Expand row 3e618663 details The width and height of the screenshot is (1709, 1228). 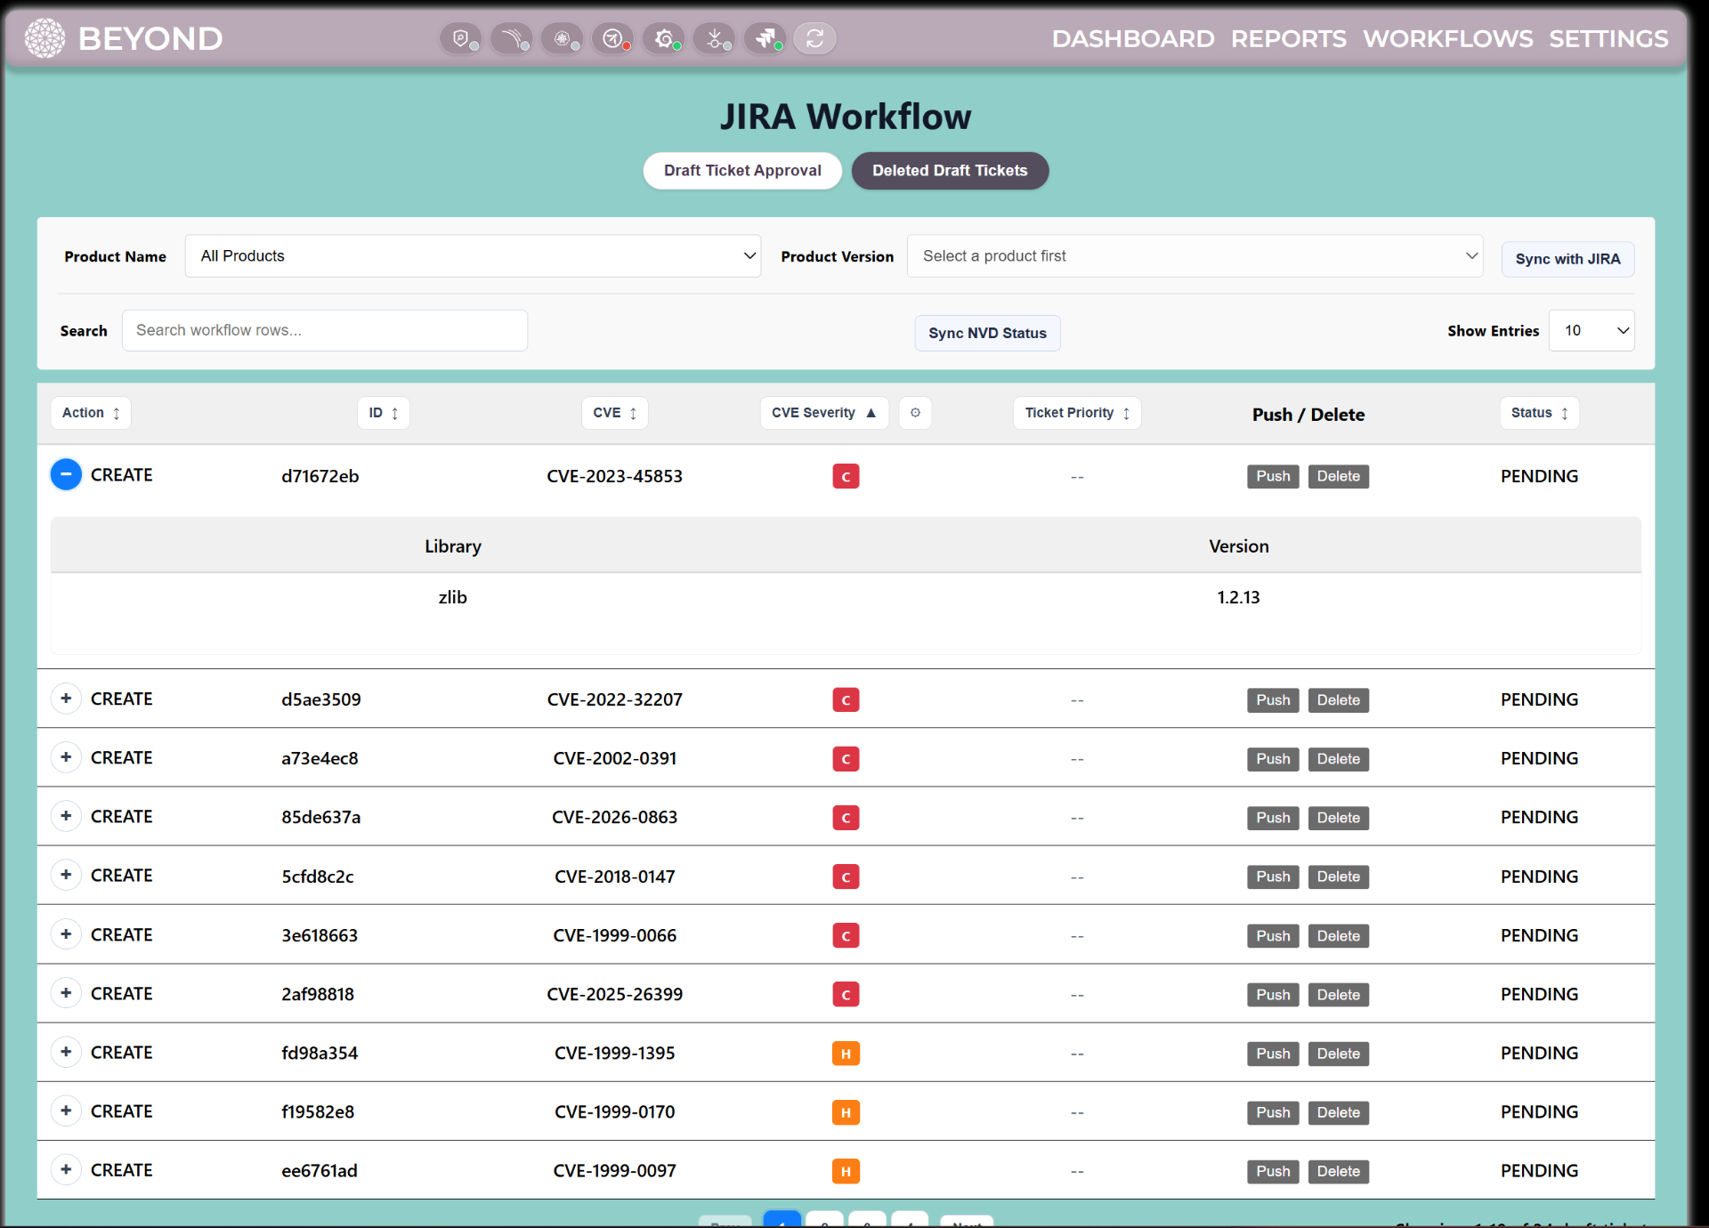[66, 934]
